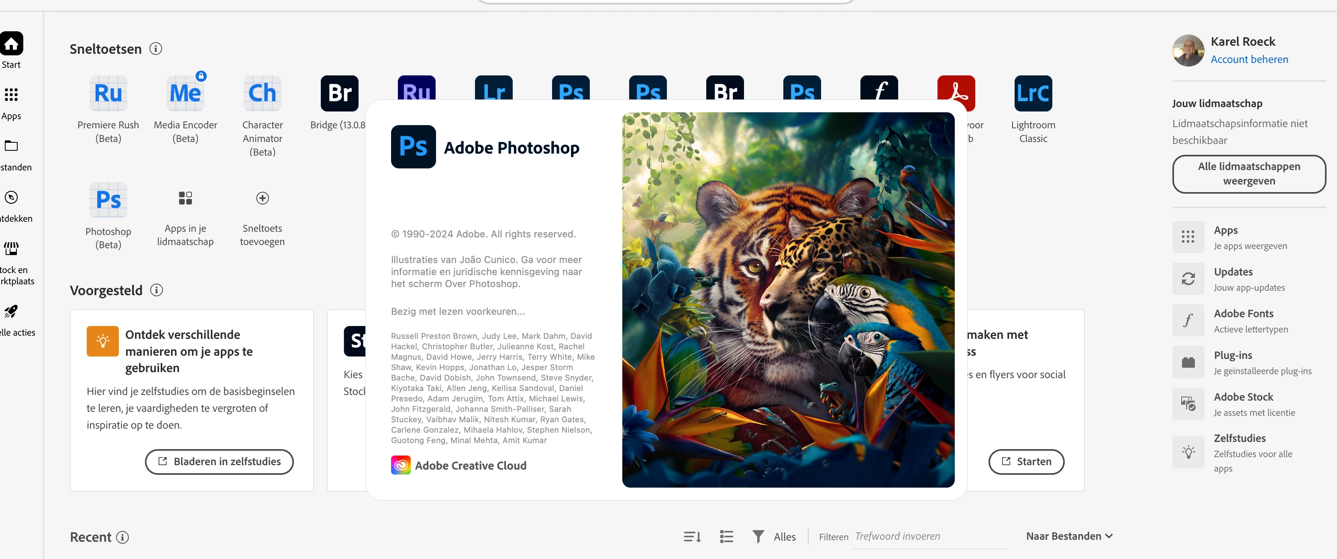Expand the Naar Bestanden dropdown

(x=1069, y=536)
